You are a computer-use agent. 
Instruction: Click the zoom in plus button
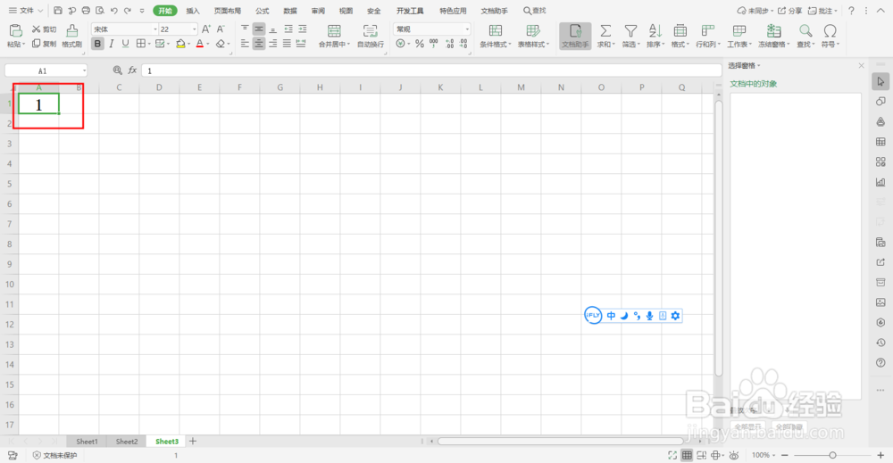pos(880,455)
